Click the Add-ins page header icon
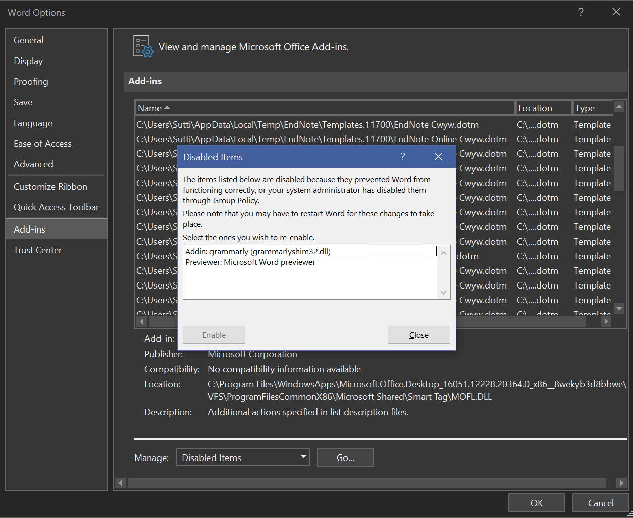Screen dimensions: 633x518 coord(143,47)
